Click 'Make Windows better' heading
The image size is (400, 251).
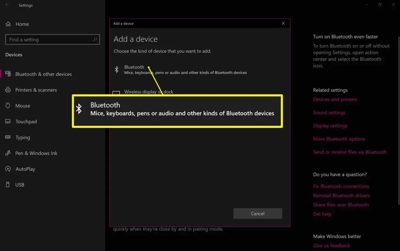[x=337, y=236]
